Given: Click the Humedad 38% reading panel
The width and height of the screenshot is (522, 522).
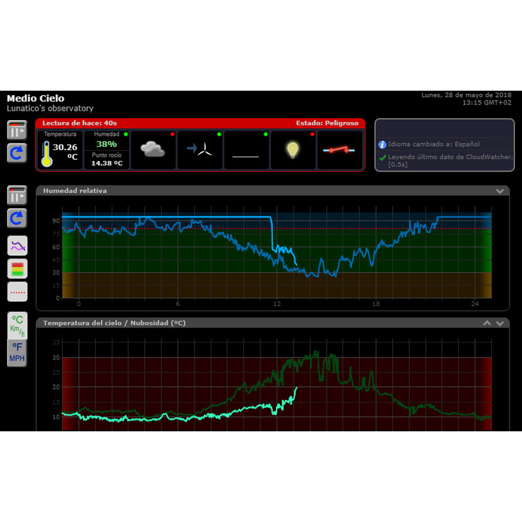Looking at the screenshot, I should pyautogui.click(x=106, y=149).
